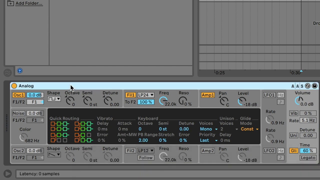The height and width of the screenshot is (180, 320).
Task: Enable the Fil2 filter
Action: coord(131,151)
